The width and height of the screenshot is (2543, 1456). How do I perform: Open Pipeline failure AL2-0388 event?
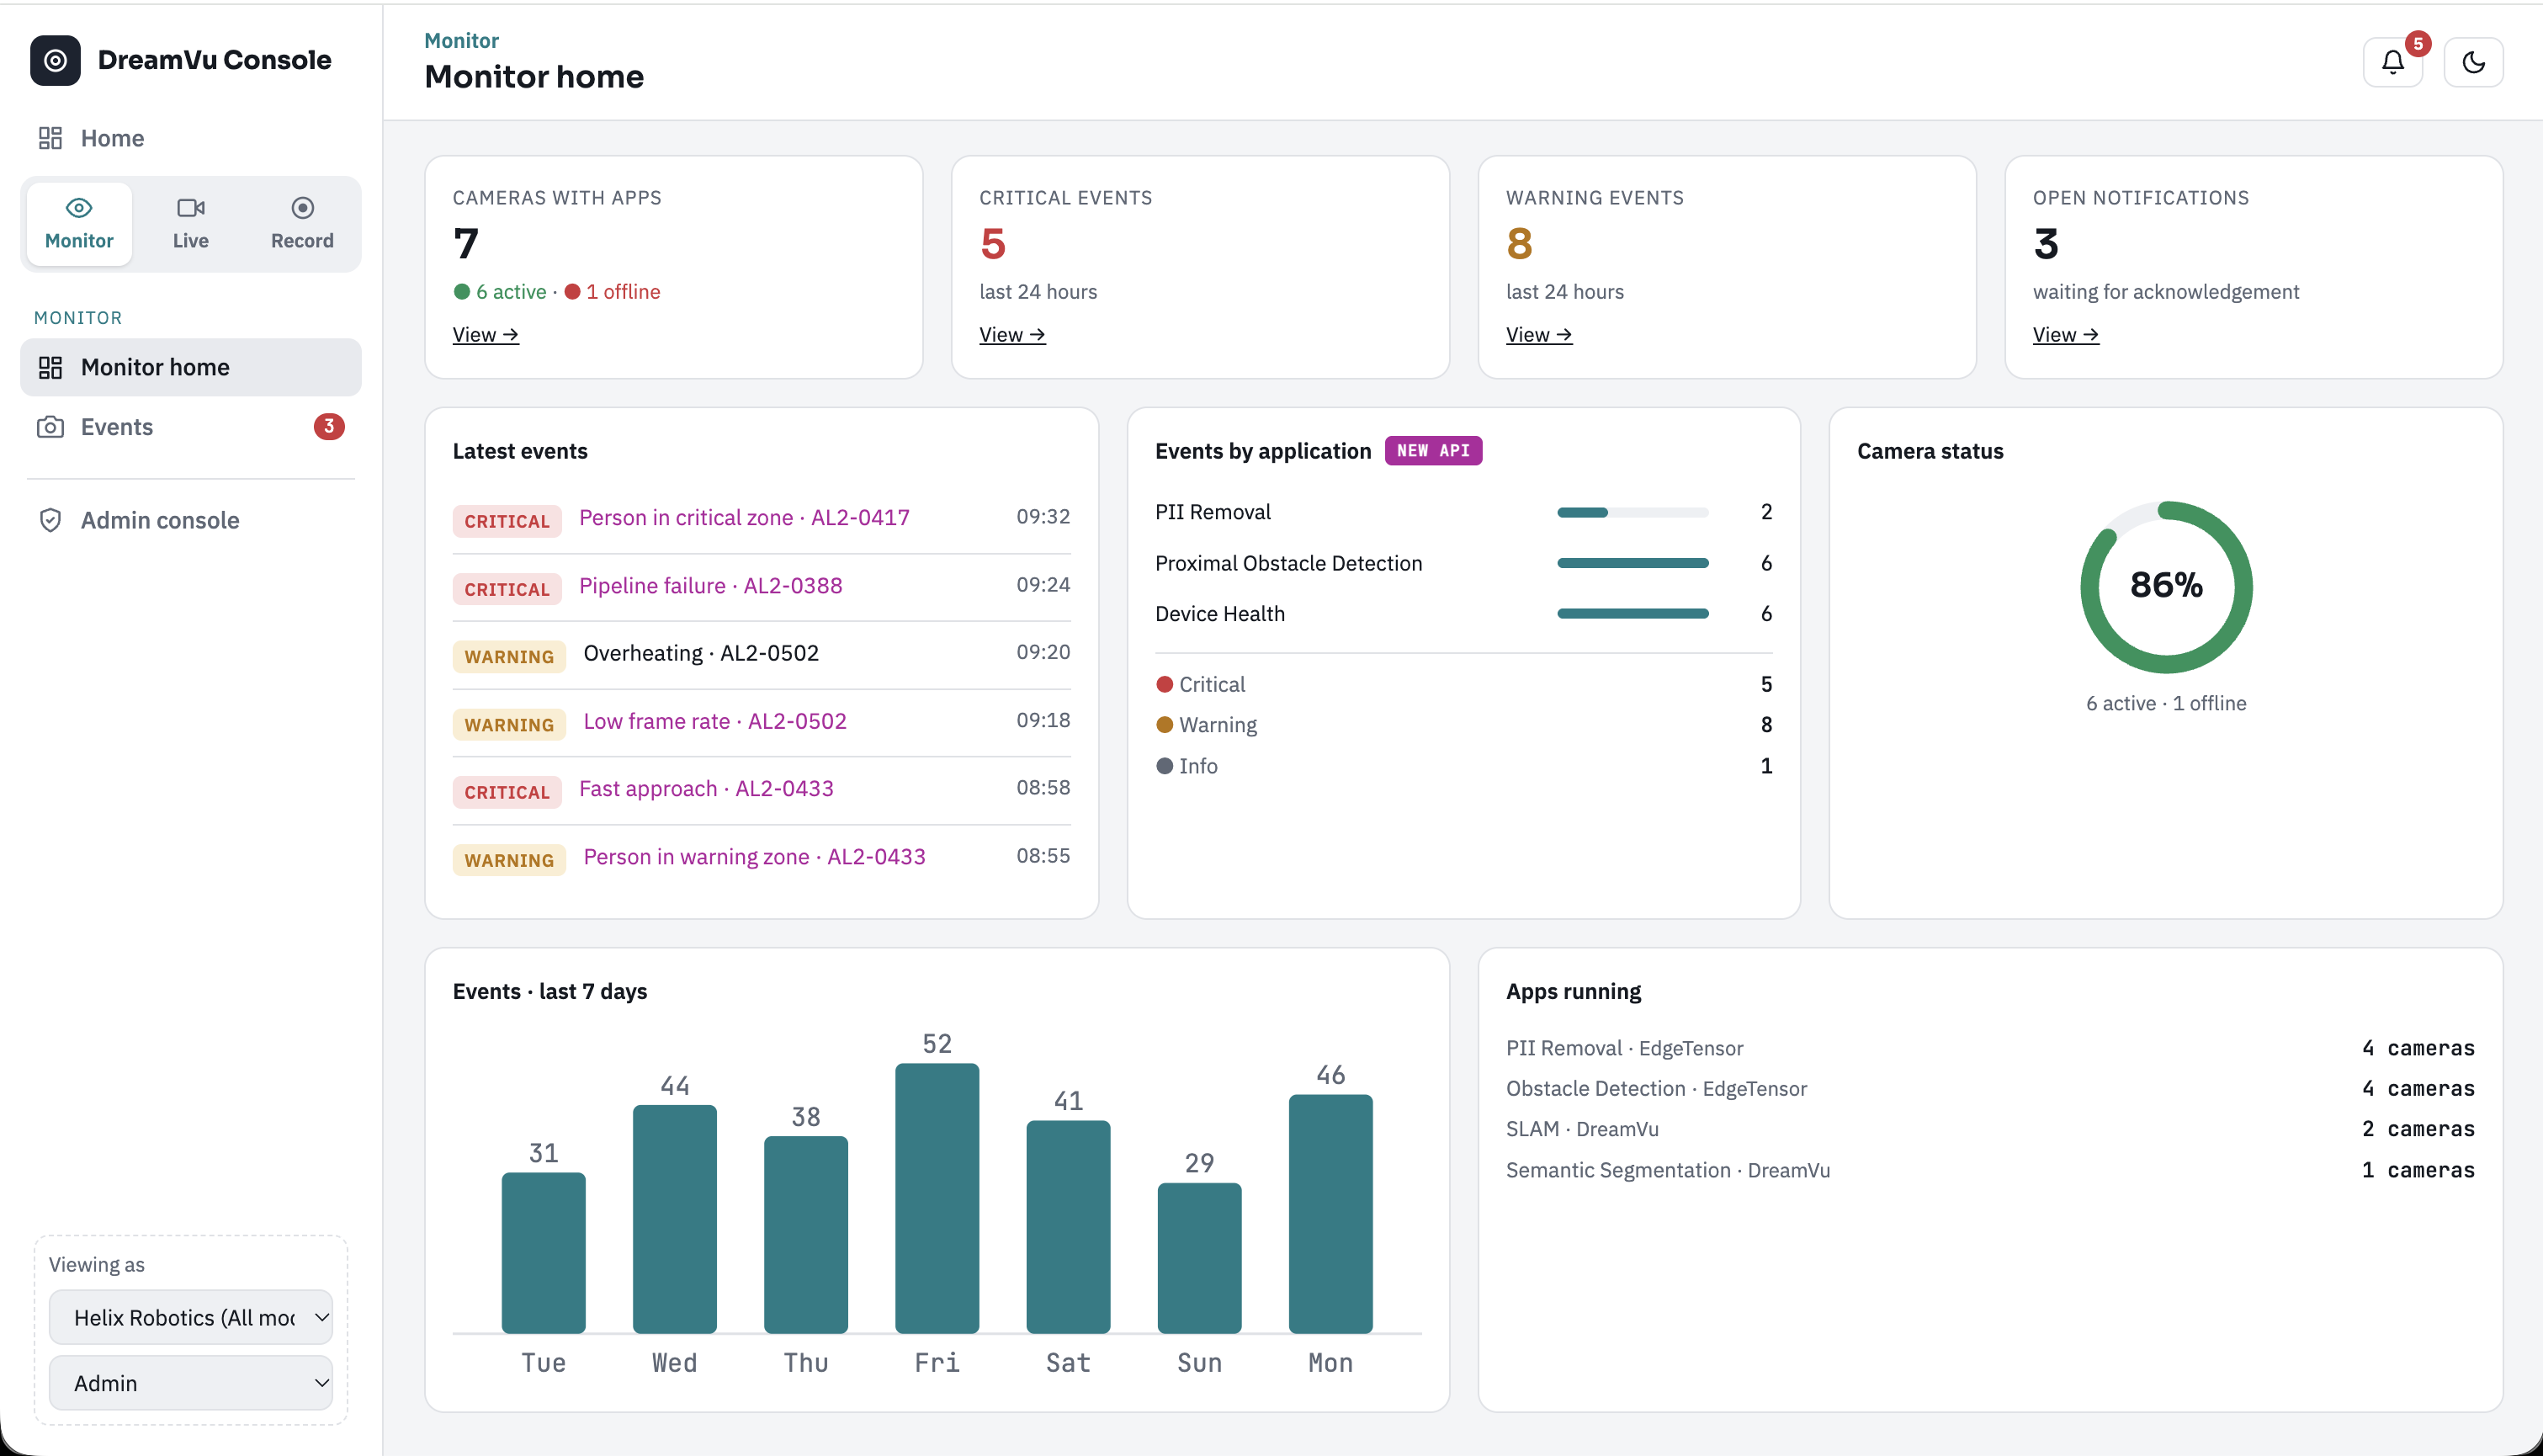tap(709, 585)
